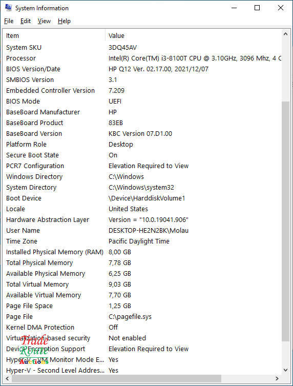Open the Help menu

64,21
